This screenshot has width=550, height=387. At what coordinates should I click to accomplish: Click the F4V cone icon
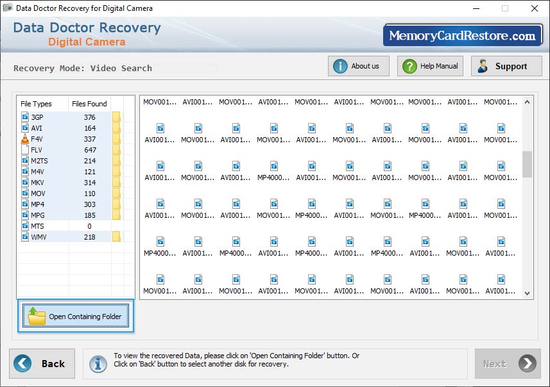tap(25, 138)
